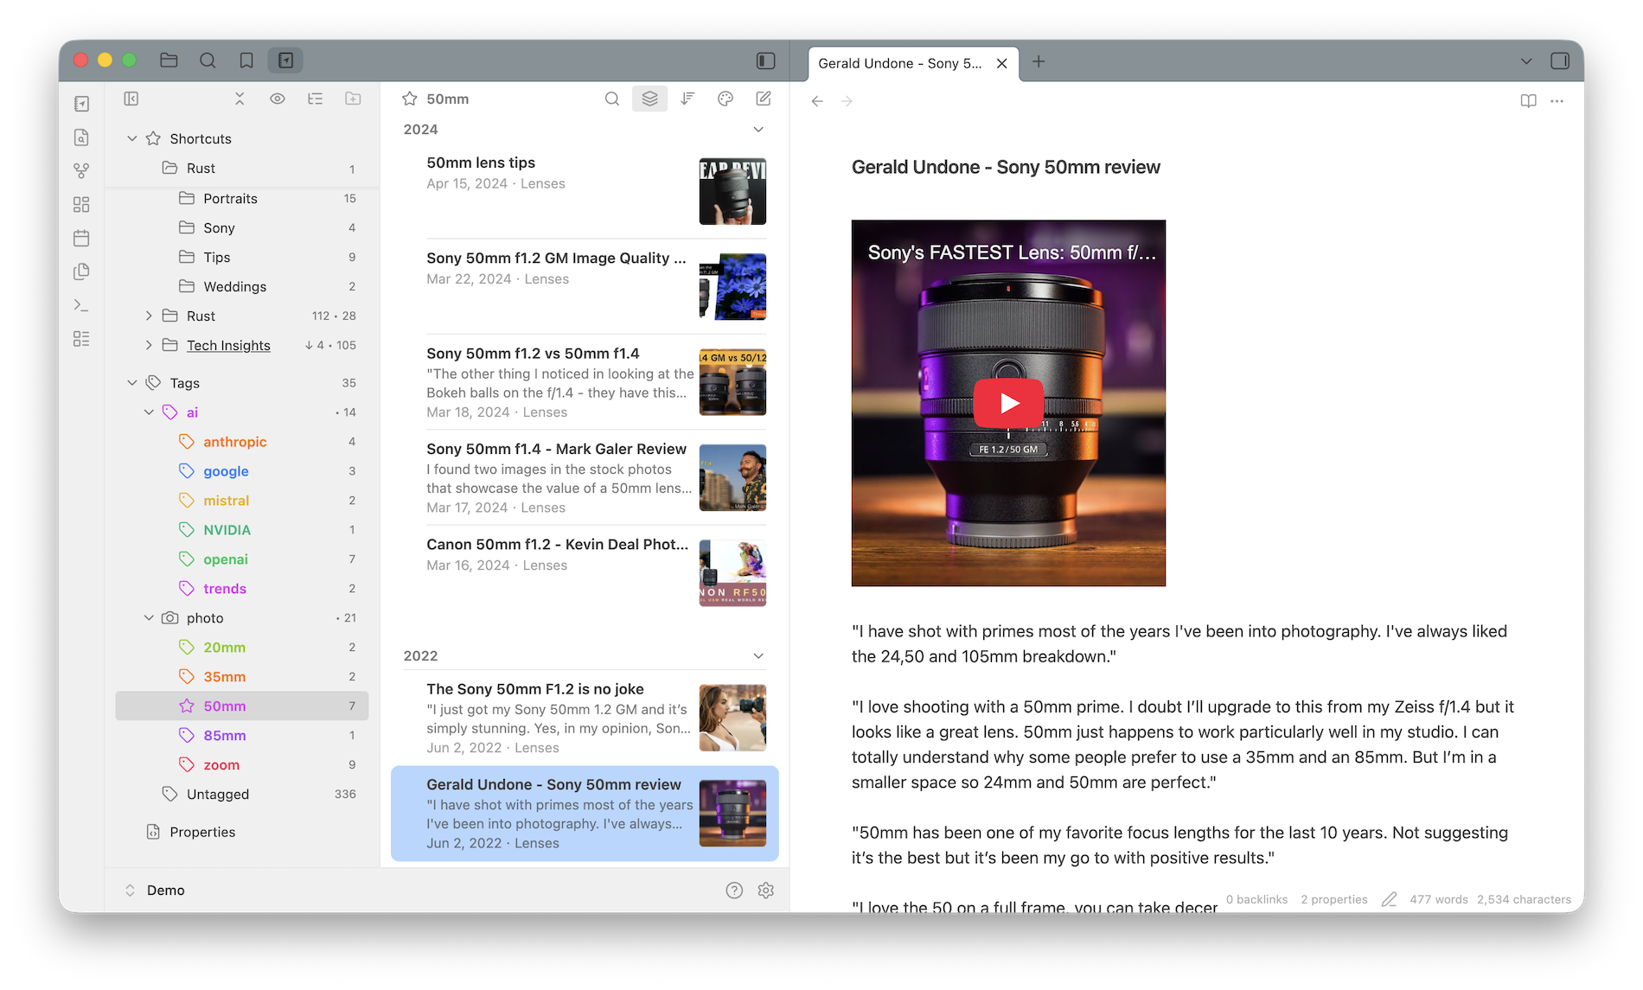The image size is (1643, 990).
Task: Open the quick switcher file-search ribbon icon
Action: point(81,137)
